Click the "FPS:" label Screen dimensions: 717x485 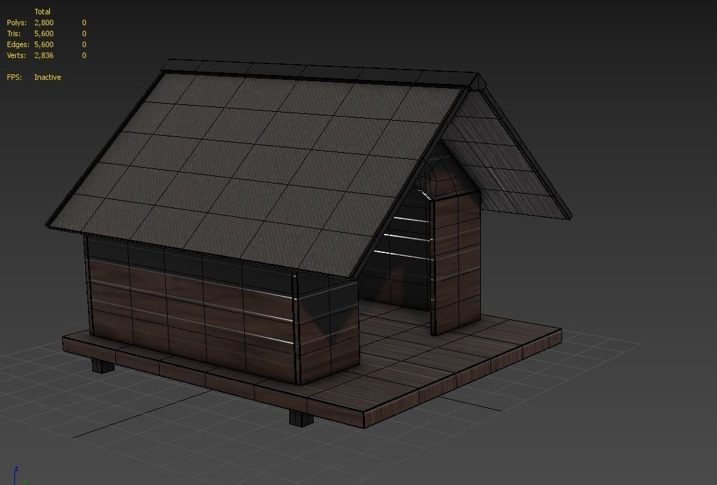click(x=14, y=77)
